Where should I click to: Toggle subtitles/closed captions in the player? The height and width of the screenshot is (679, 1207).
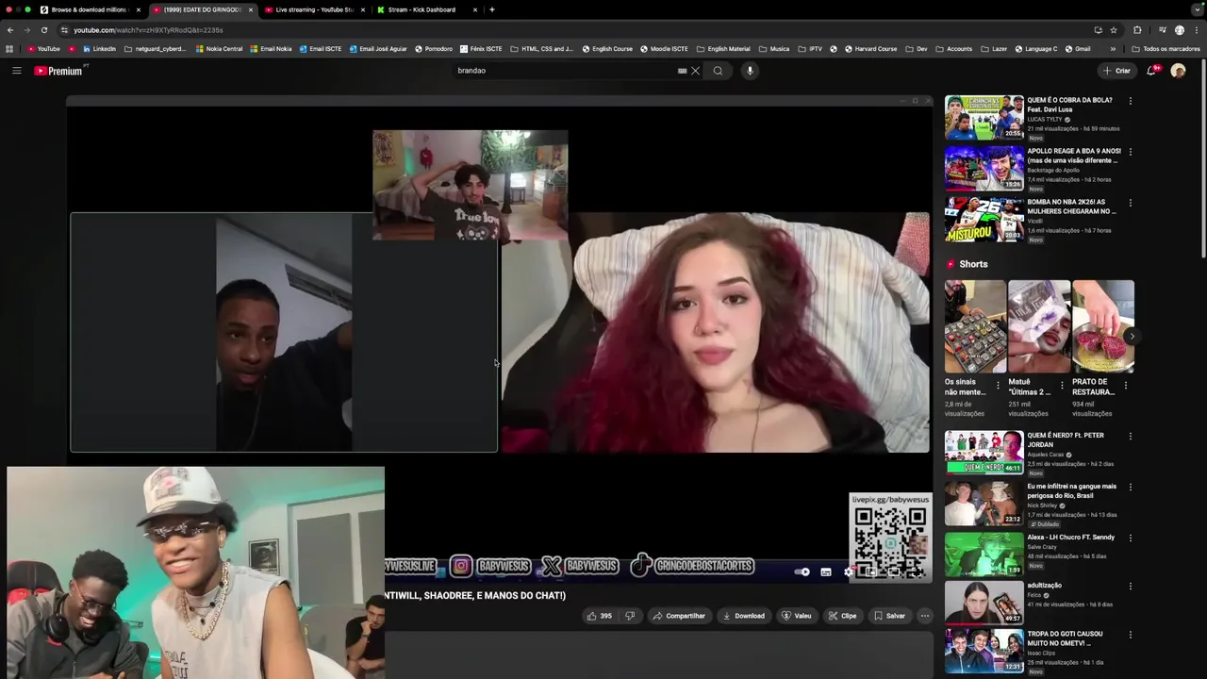pos(825,571)
